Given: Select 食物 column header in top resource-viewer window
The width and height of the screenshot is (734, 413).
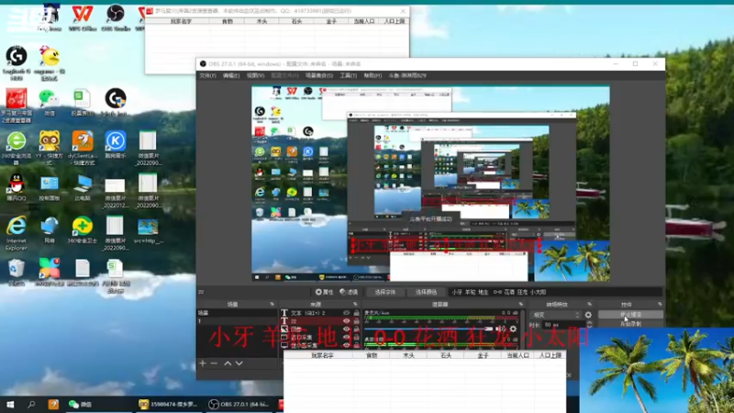Looking at the screenshot, I should (x=227, y=21).
